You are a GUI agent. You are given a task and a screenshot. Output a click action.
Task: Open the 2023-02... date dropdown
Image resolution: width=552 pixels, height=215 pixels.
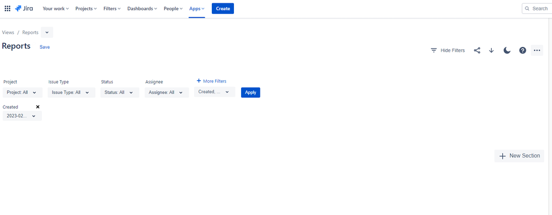[x=22, y=116]
